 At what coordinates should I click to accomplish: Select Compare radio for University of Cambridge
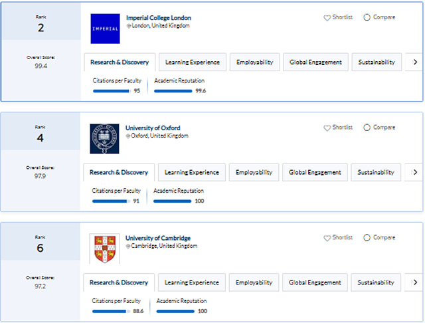(x=367, y=237)
